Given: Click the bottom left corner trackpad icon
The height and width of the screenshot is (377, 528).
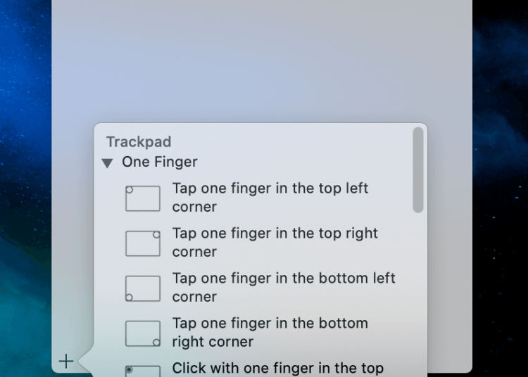Looking at the screenshot, I should click(143, 288).
